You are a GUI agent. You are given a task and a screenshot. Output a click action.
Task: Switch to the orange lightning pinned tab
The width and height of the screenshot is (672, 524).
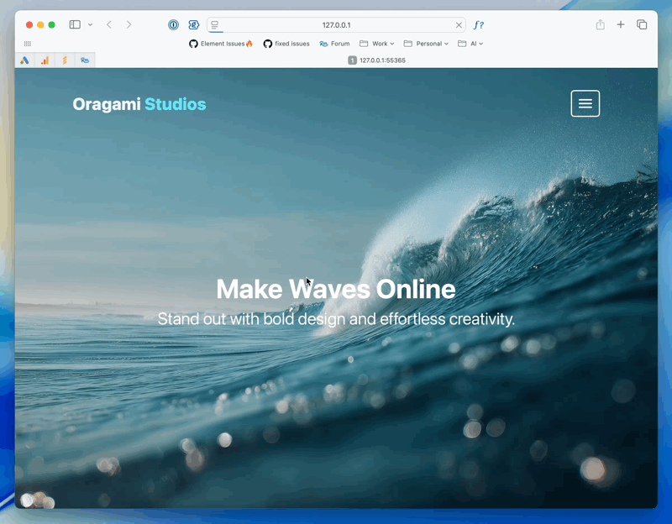[x=65, y=60]
